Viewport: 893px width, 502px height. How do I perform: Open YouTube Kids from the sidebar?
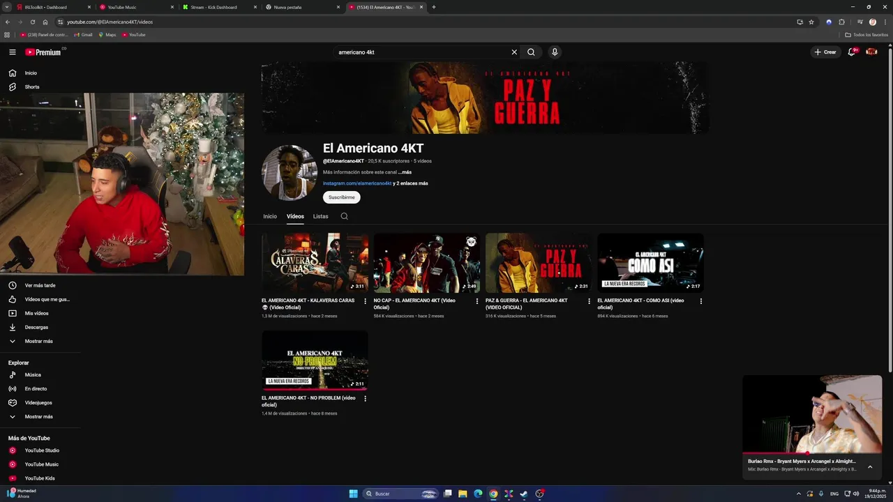[40, 478]
